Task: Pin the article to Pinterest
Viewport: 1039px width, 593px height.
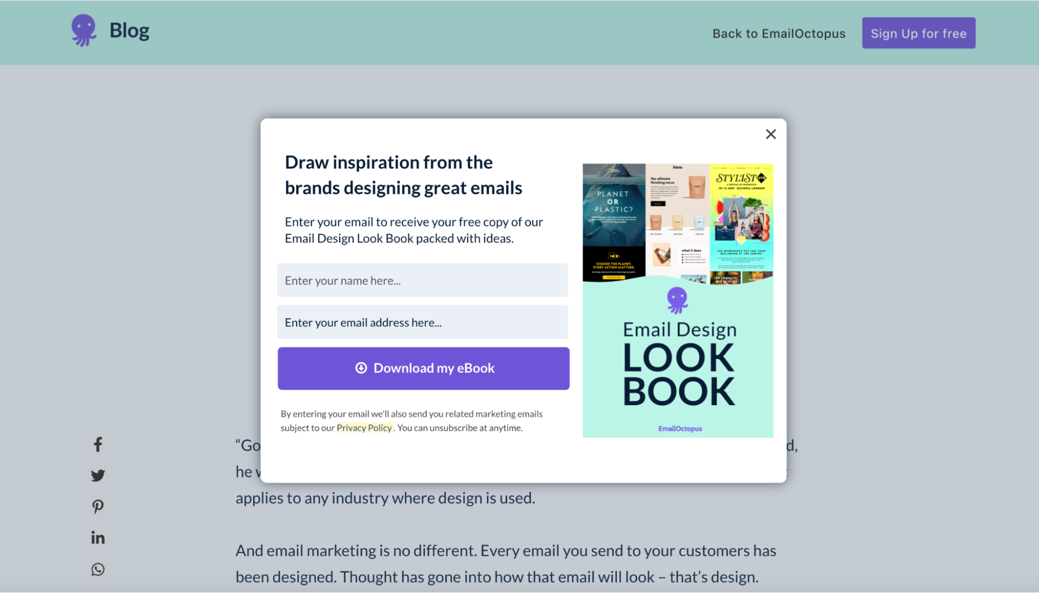Action: click(x=98, y=506)
